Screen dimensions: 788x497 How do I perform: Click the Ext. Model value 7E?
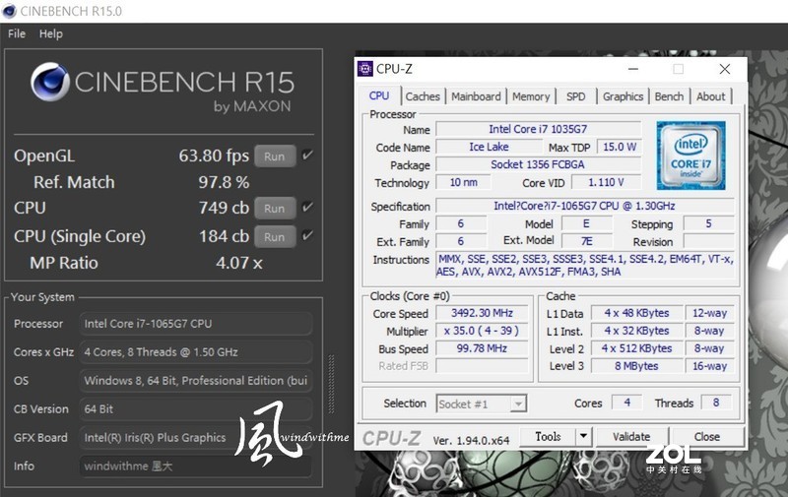(587, 241)
